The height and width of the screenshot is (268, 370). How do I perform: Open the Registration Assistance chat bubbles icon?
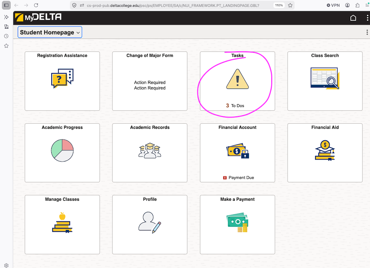click(62, 78)
